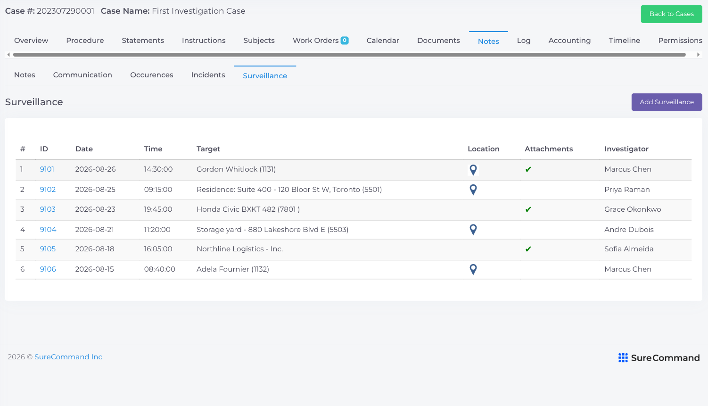Go to the Statements tab
The width and height of the screenshot is (708, 406).
click(x=143, y=41)
